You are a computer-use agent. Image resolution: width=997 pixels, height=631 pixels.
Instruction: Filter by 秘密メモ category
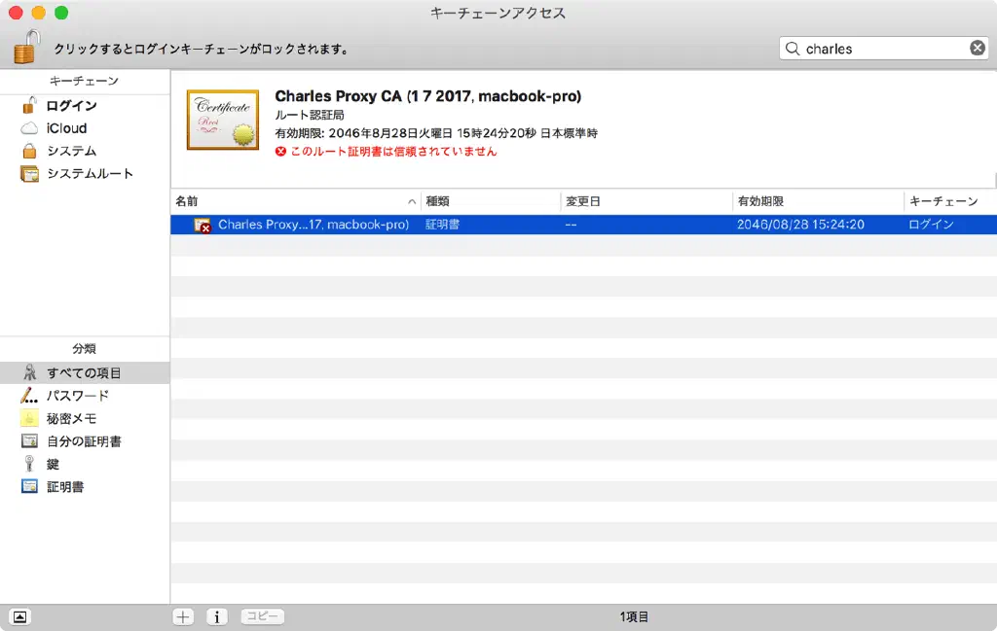pos(71,419)
